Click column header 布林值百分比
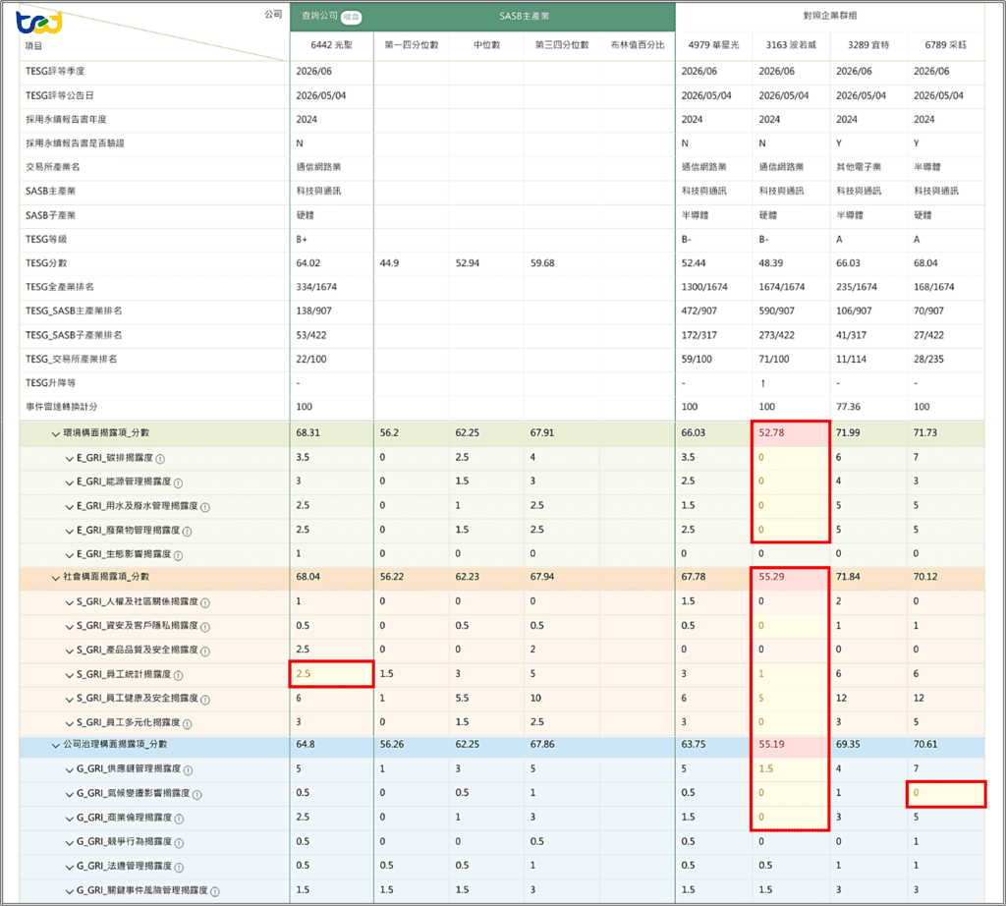Screen dimensions: 1006x906 (638, 45)
